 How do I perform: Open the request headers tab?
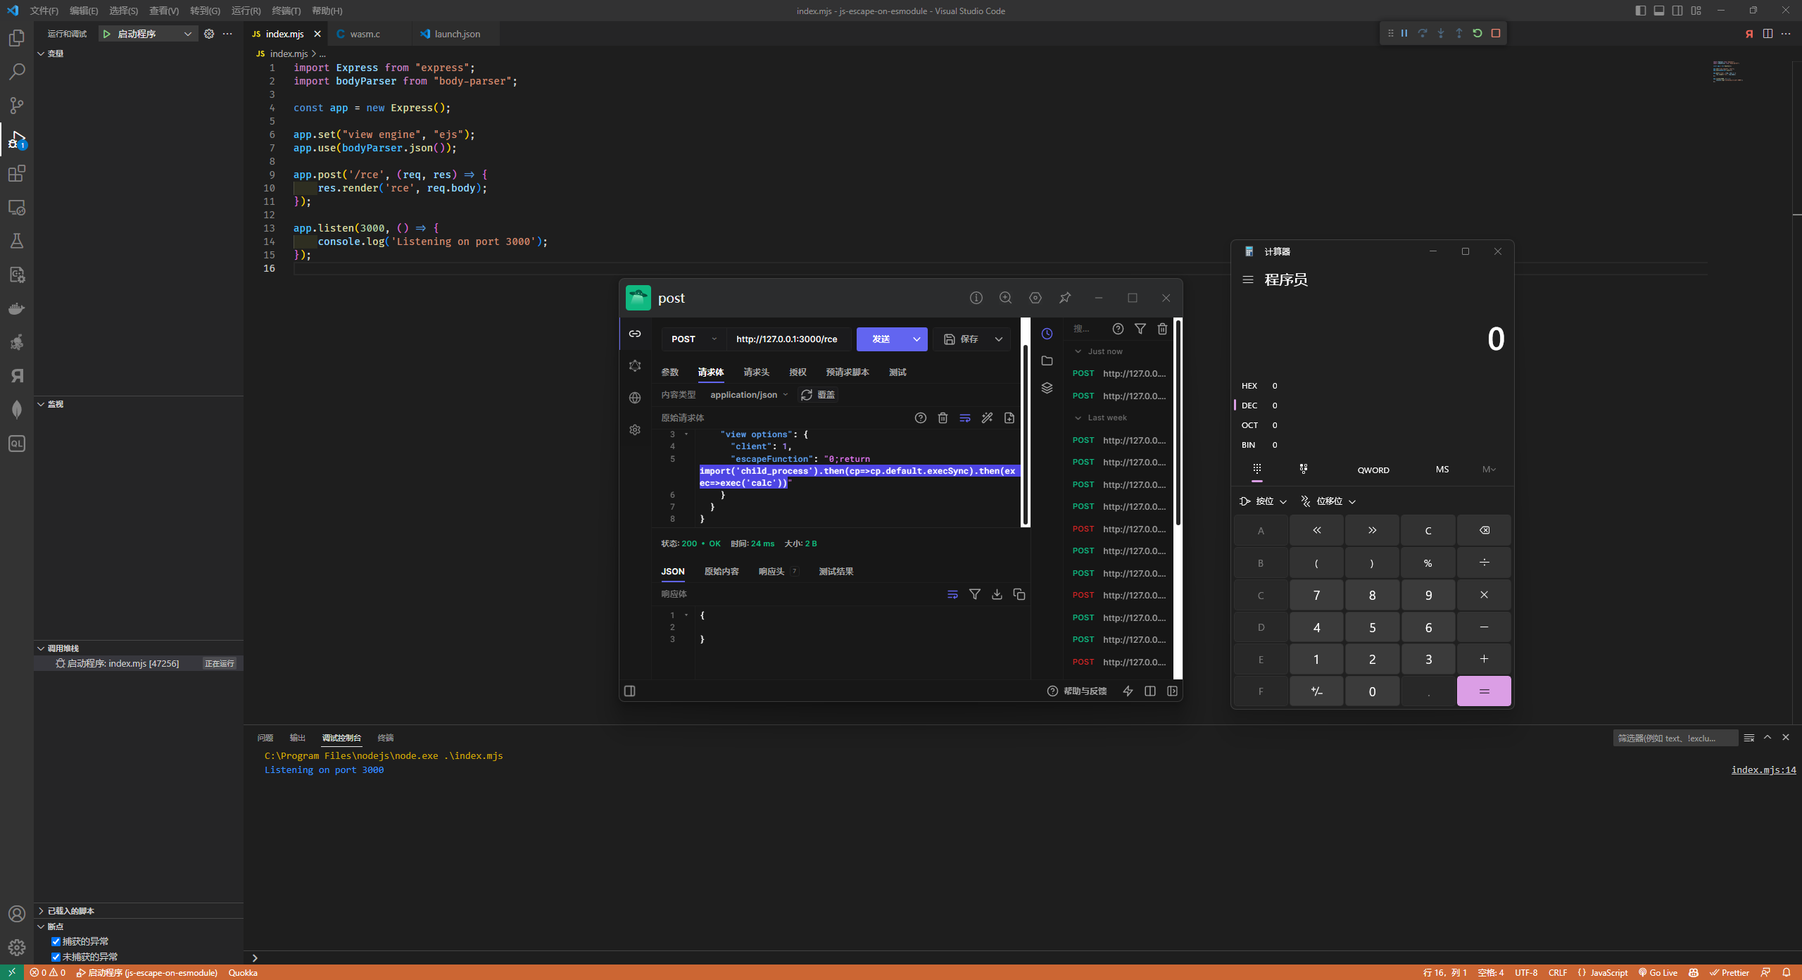(756, 372)
